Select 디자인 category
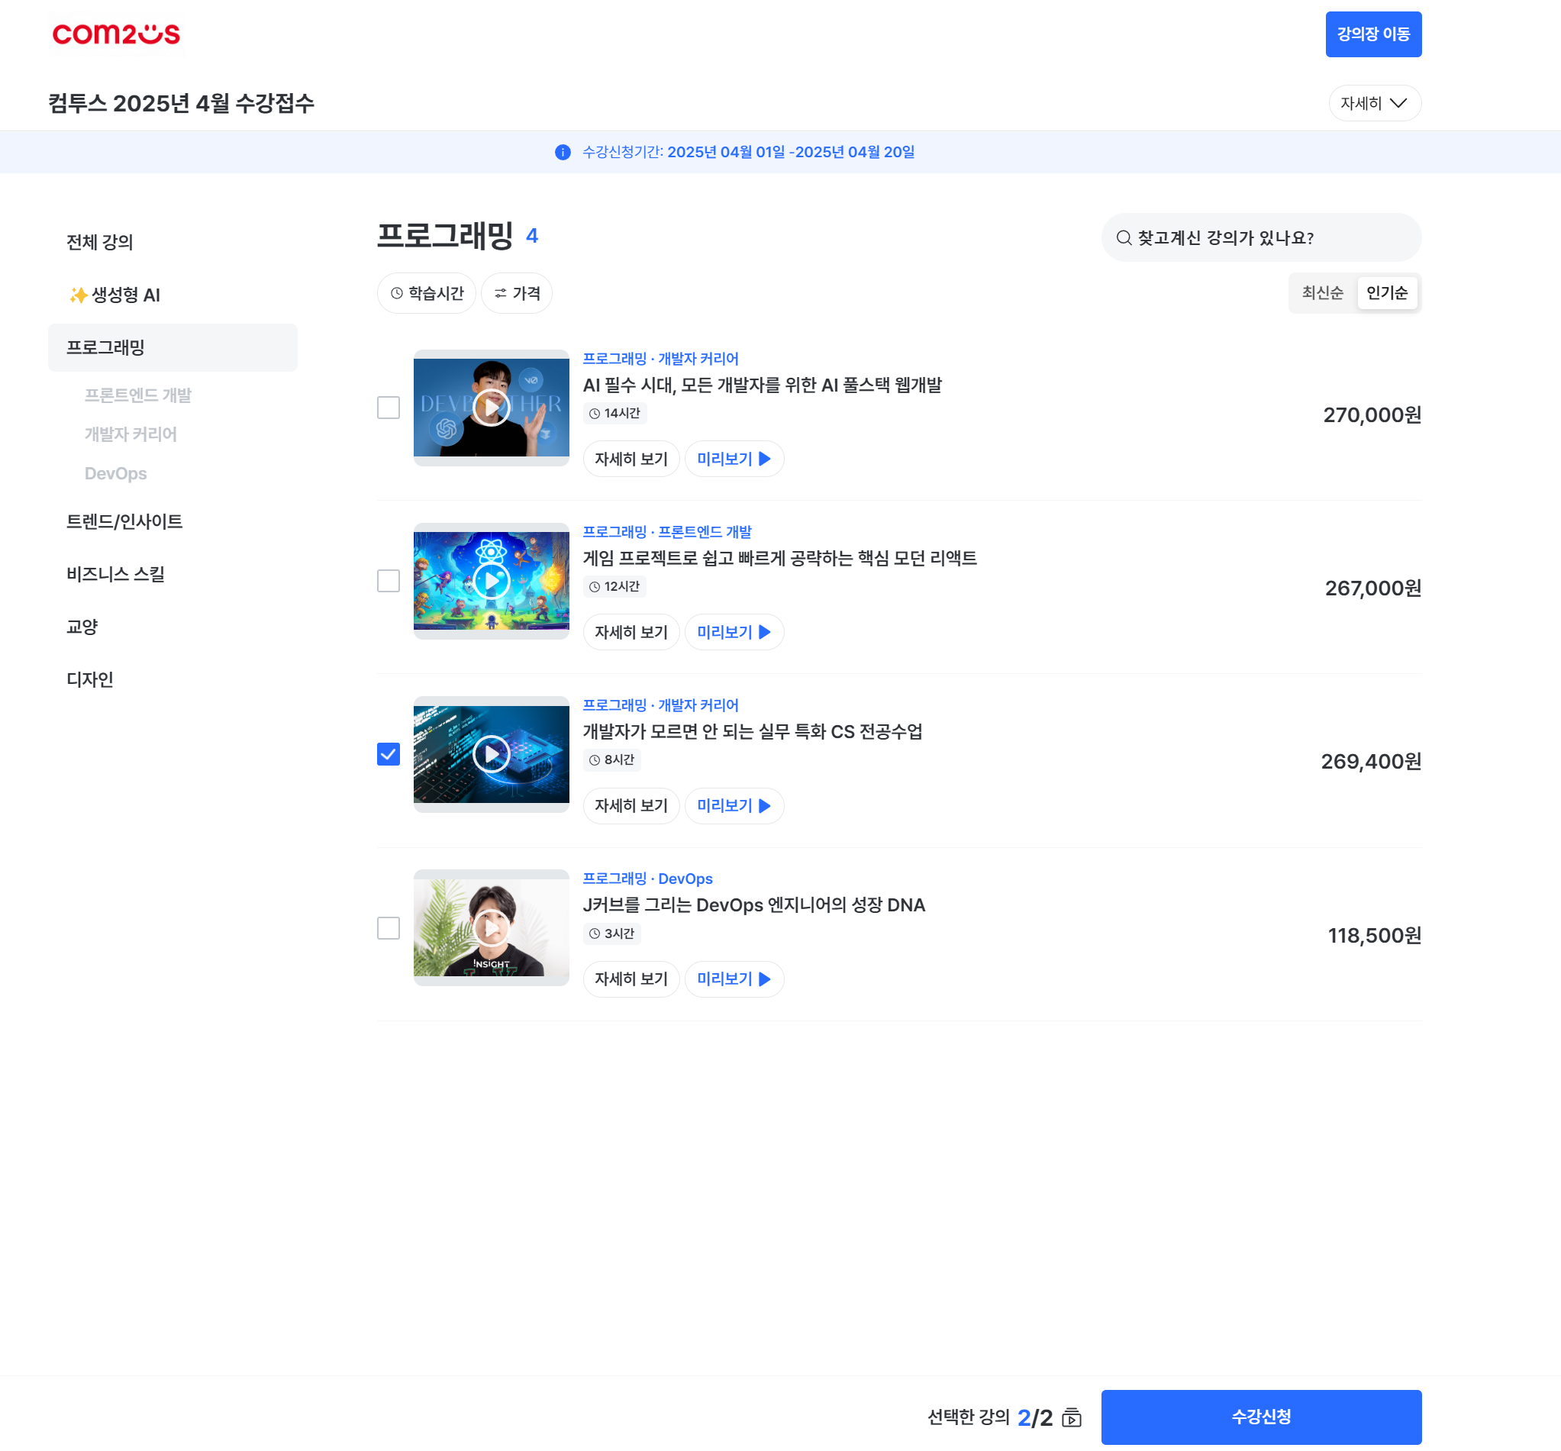Viewport: 1561px width, 1451px height. 90,679
